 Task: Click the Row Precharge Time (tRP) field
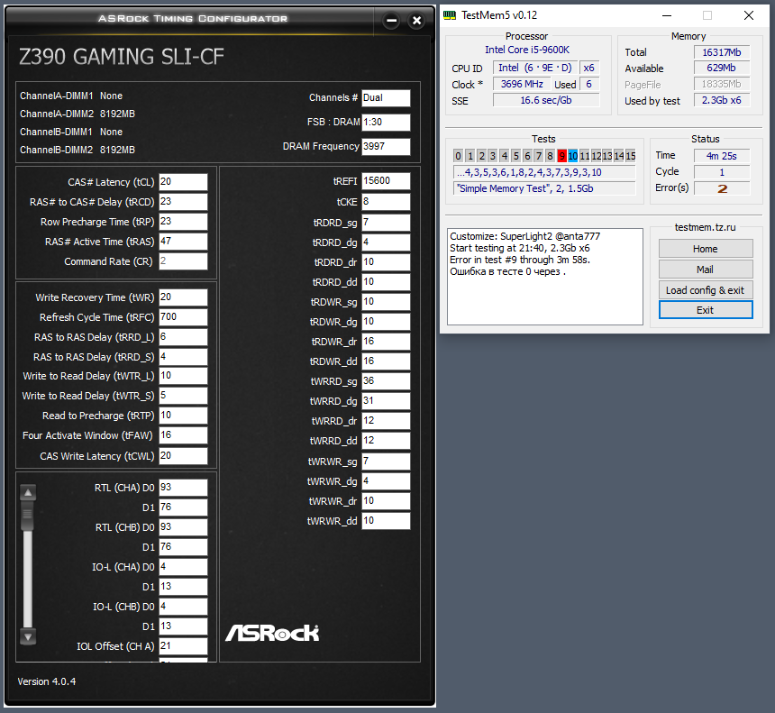(x=183, y=222)
